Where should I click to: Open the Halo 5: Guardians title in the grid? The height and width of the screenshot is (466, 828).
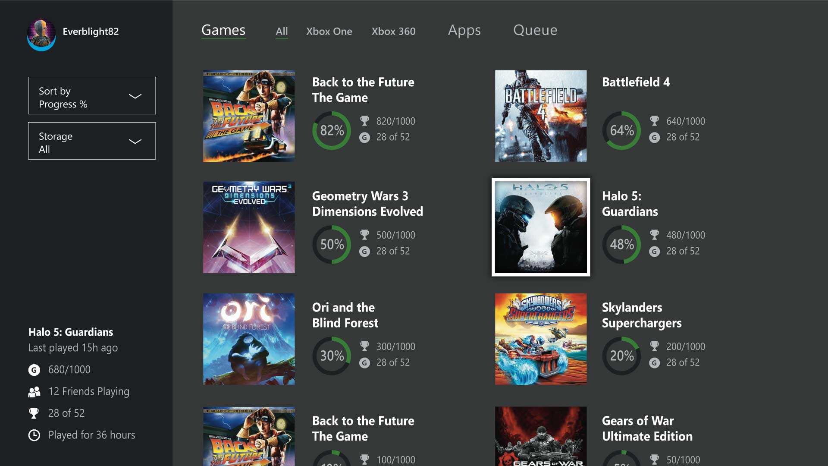point(630,204)
